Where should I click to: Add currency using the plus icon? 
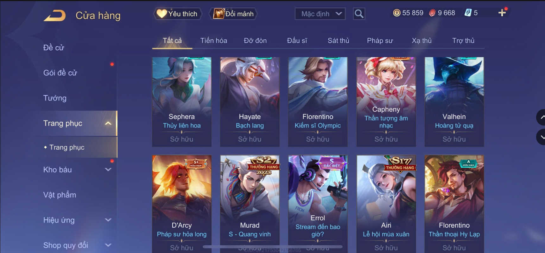click(502, 13)
